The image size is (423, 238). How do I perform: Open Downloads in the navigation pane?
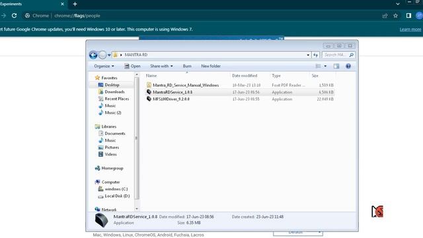114,92
